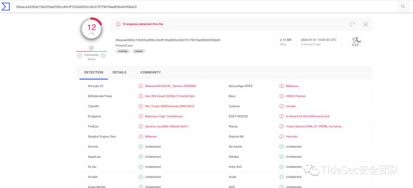
Task: Vote negative with community X icon
Action: click(80, 55)
